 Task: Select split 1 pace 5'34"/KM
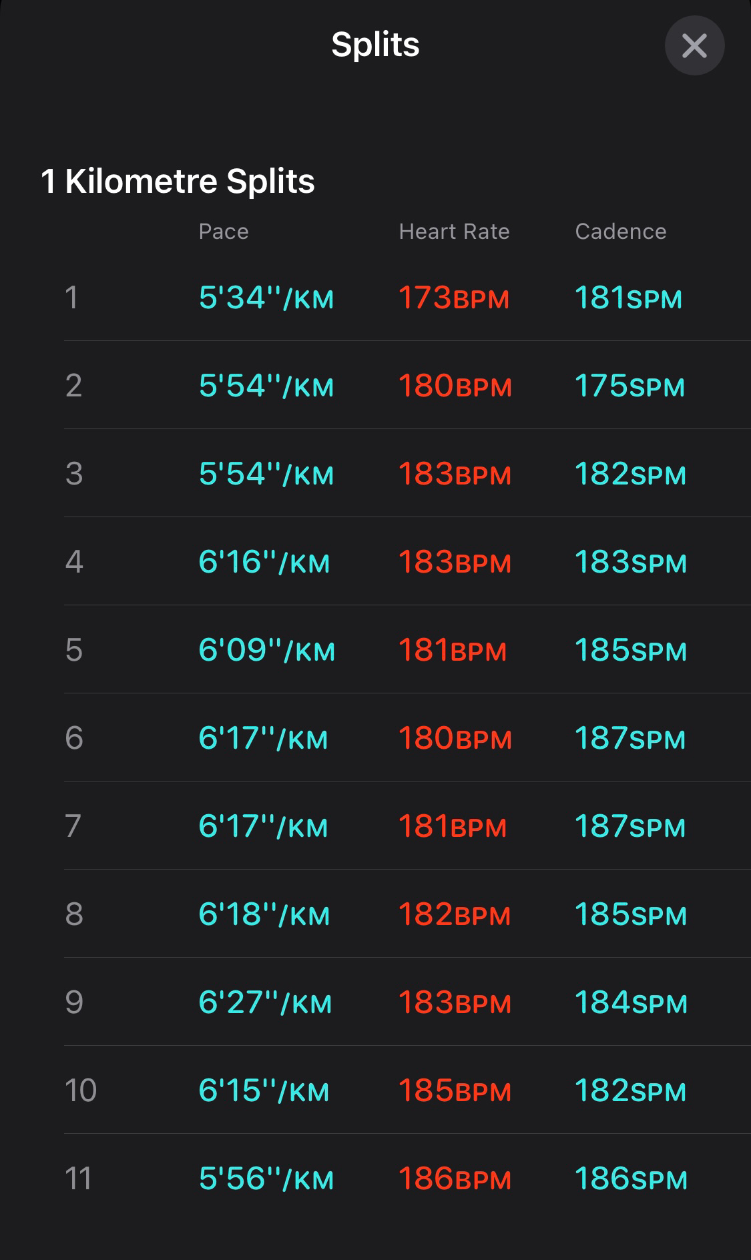pyautogui.click(x=266, y=298)
